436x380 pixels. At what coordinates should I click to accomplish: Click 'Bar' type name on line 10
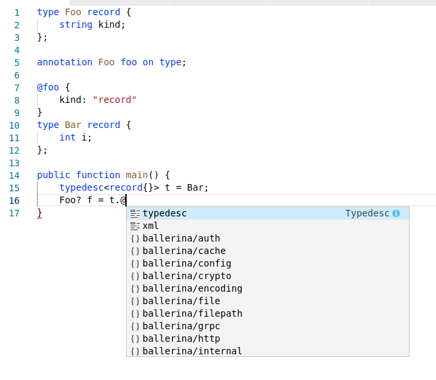point(73,125)
